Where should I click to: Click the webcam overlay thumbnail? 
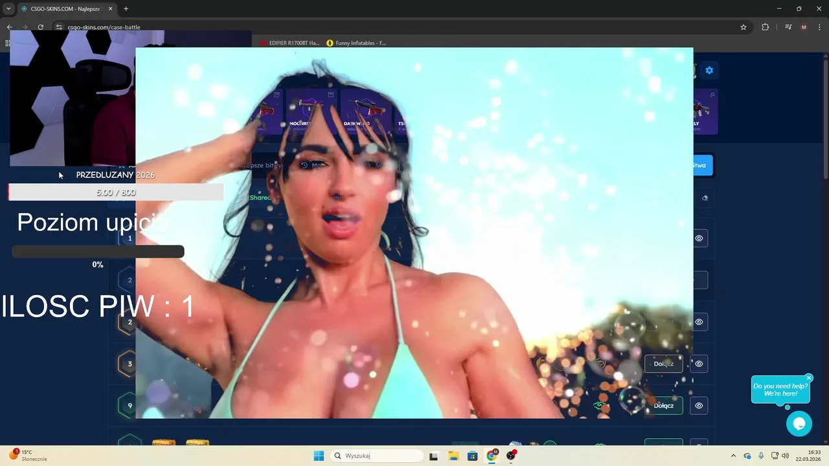[73, 98]
